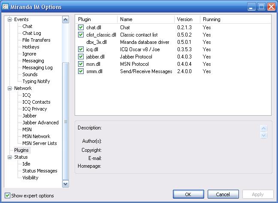Open the Visibility settings page

(x=30, y=178)
